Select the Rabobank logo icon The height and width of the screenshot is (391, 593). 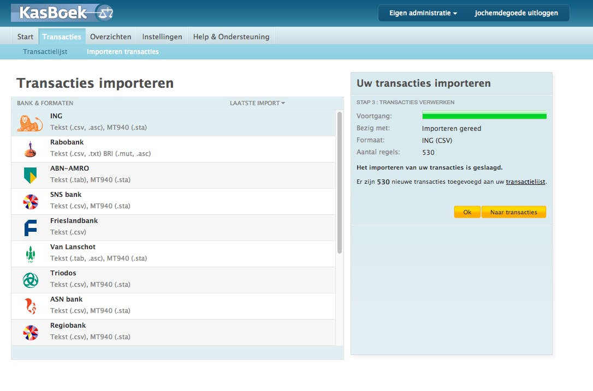[x=30, y=149]
